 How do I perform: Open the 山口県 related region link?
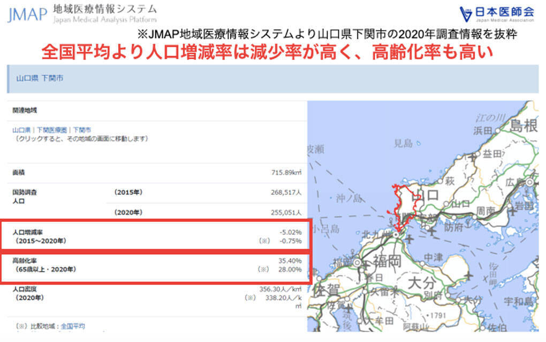tap(22, 130)
